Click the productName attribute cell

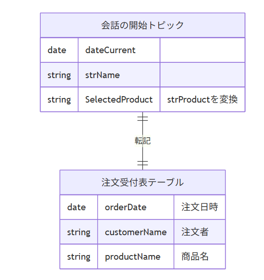pos(135,256)
